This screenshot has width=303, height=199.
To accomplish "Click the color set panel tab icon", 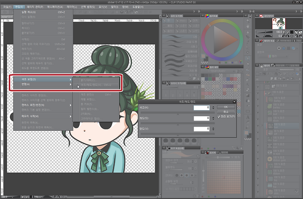I will tap(207, 67).
